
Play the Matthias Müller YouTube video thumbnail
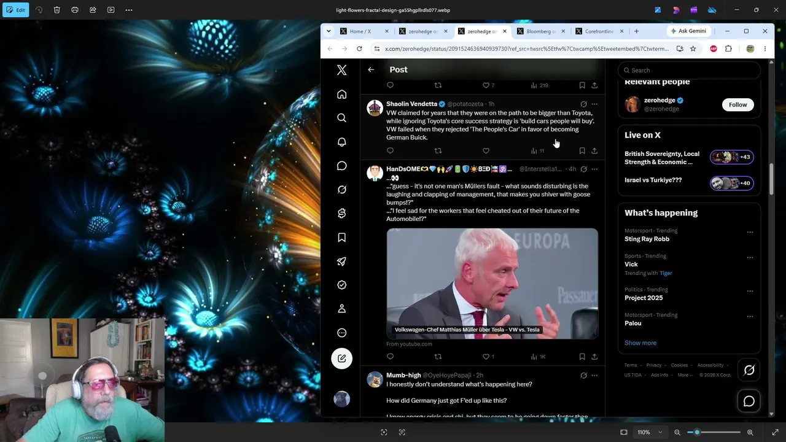[x=492, y=284]
